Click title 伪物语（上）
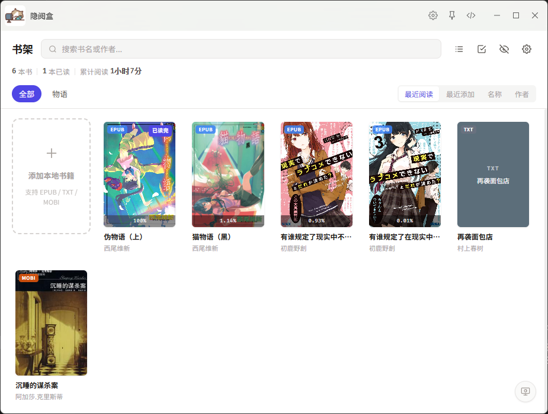The width and height of the screenshot is (548, 414). (123, 237)
